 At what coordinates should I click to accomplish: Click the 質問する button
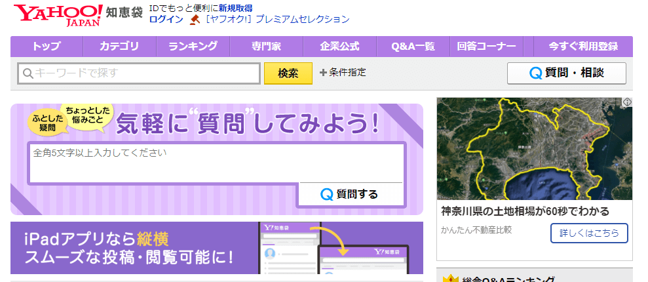point(350,194)
